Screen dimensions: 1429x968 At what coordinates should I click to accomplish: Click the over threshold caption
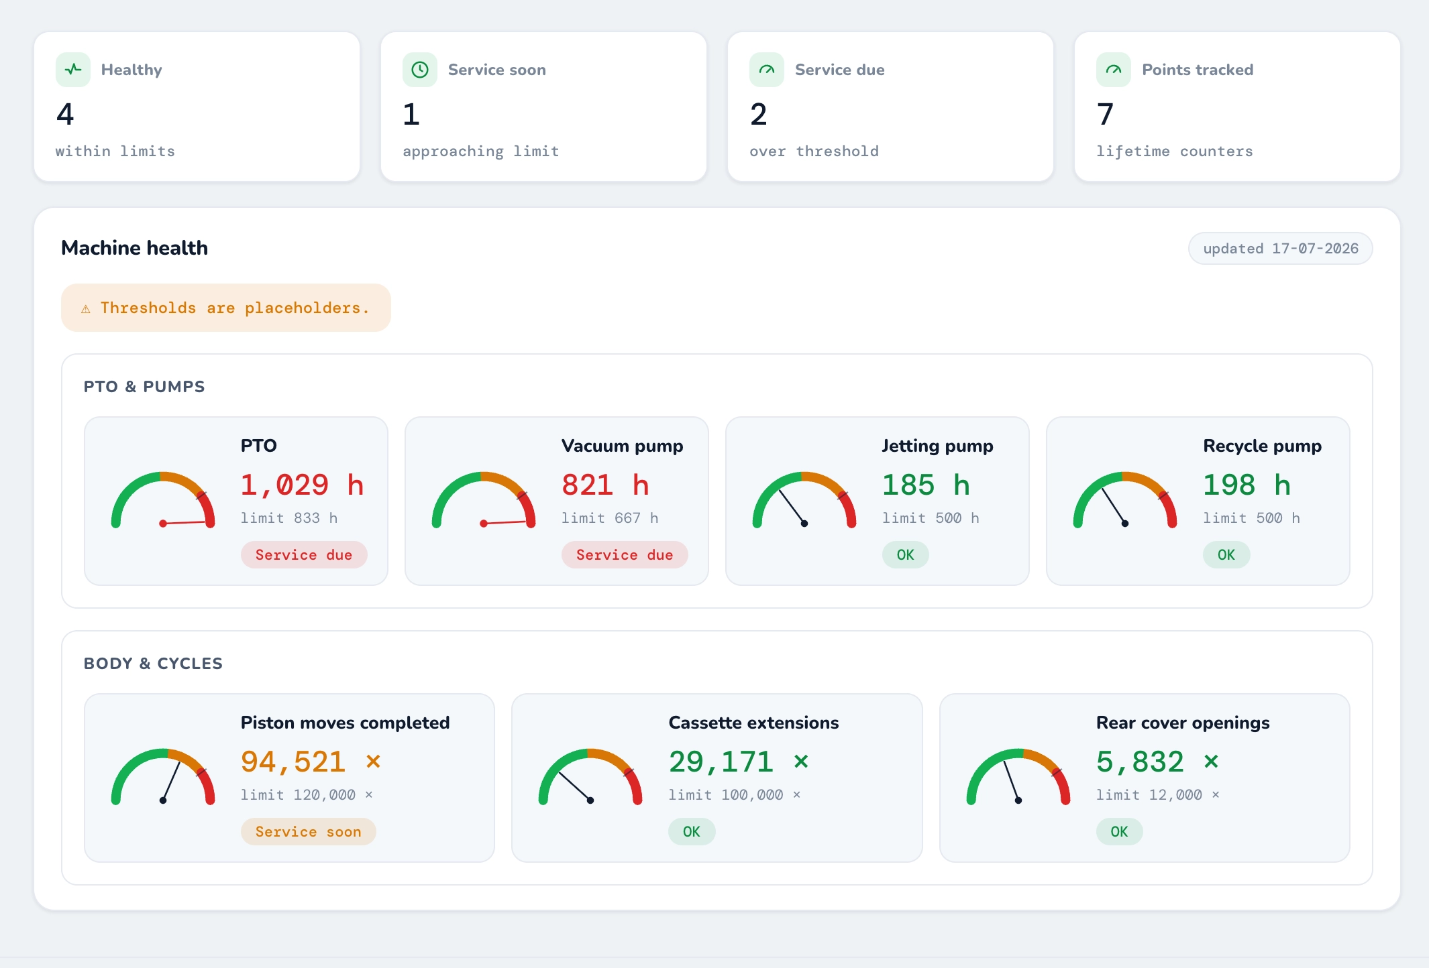pyautogui.click(x=814, y=152)
